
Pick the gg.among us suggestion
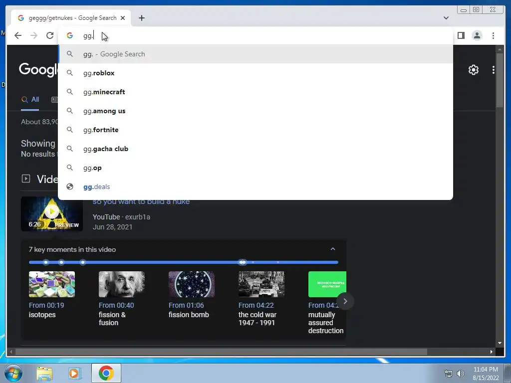(255, 111)
